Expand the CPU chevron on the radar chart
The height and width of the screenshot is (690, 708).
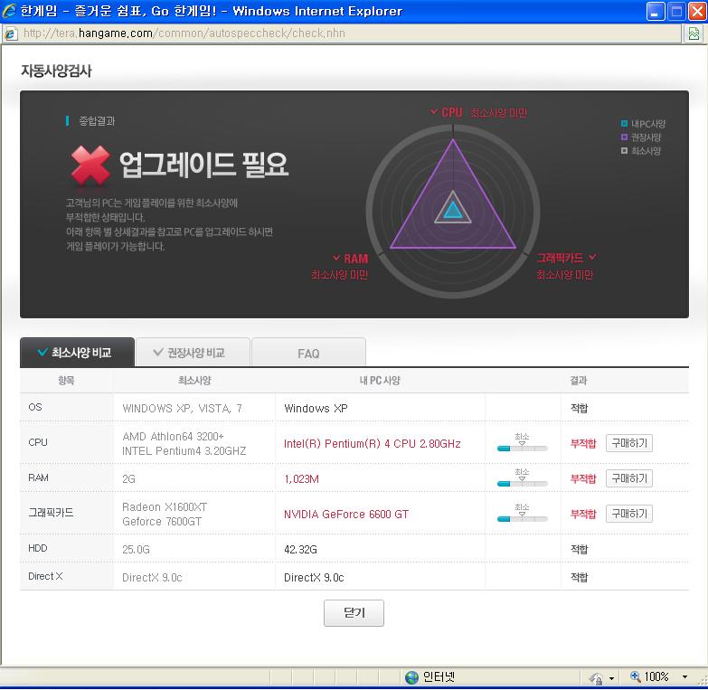tap(433, 111)
